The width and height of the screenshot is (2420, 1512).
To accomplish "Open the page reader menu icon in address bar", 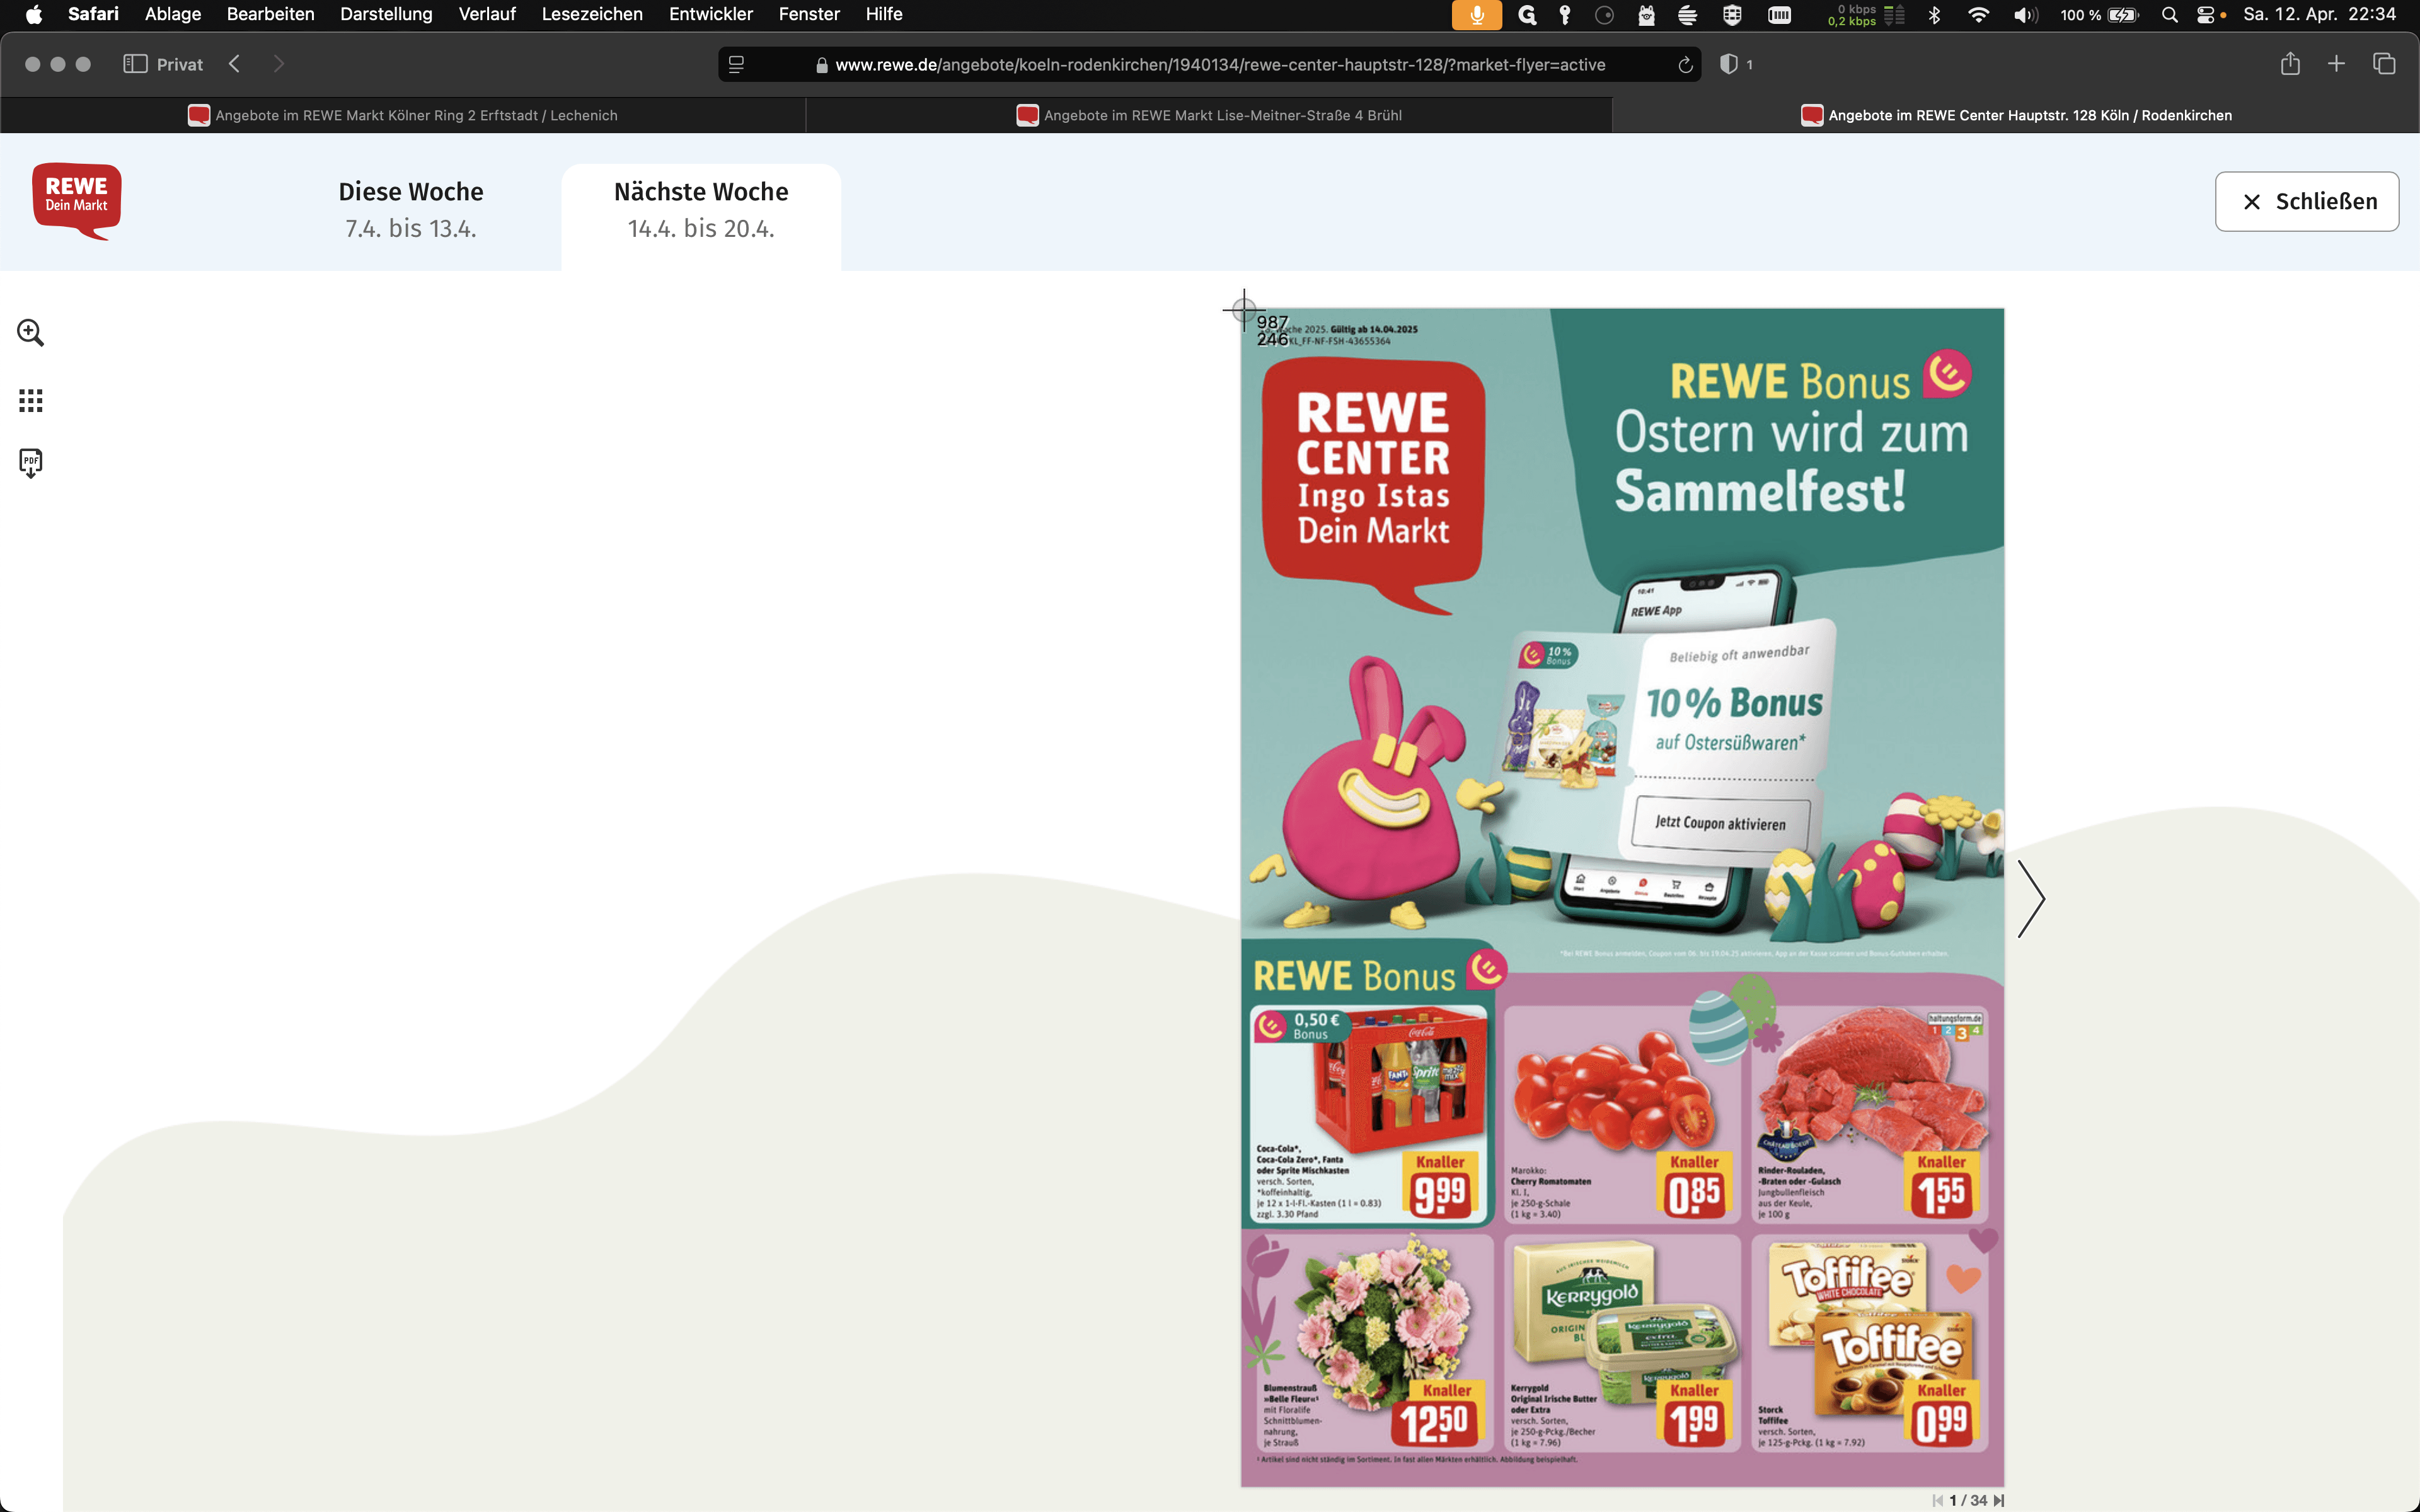I will coord(736,65).
